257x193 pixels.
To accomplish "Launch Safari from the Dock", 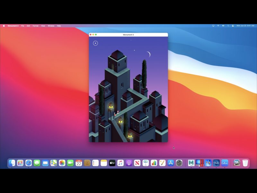I will (29, 163).
